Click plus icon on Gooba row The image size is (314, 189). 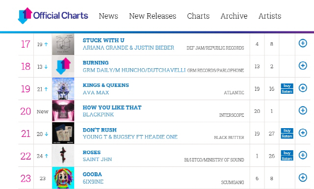[303, 177]
